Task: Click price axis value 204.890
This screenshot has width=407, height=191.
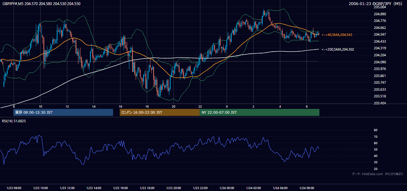Action: tap(380, 14)
